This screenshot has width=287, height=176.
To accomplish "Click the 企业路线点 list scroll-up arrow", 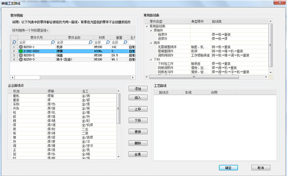I will (x=119, y=91).
